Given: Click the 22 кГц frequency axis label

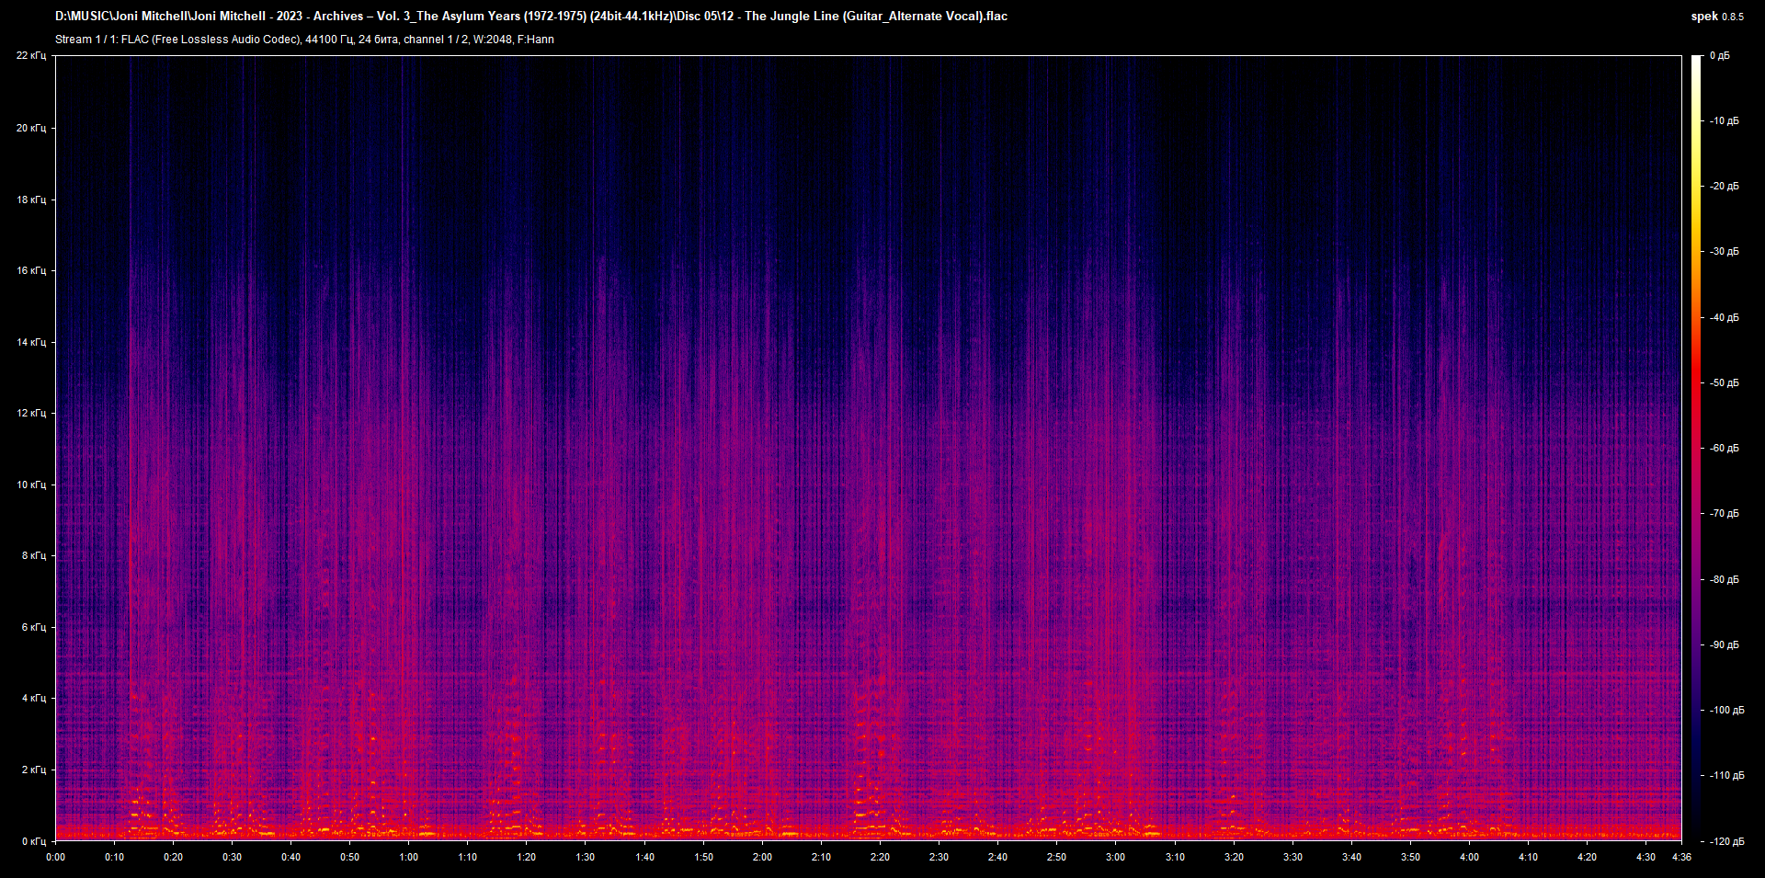Looking at the screenshot, I should pyautogui.click(x=32, y=55).
